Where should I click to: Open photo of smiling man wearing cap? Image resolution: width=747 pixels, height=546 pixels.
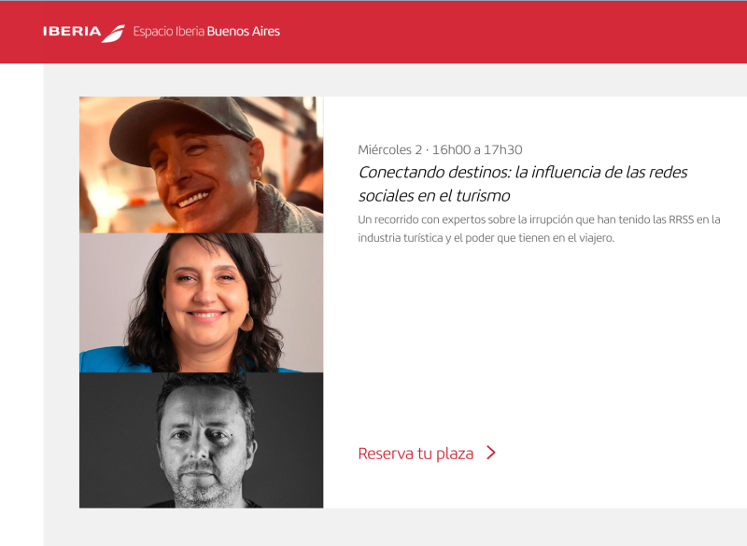tap(201, 164)
